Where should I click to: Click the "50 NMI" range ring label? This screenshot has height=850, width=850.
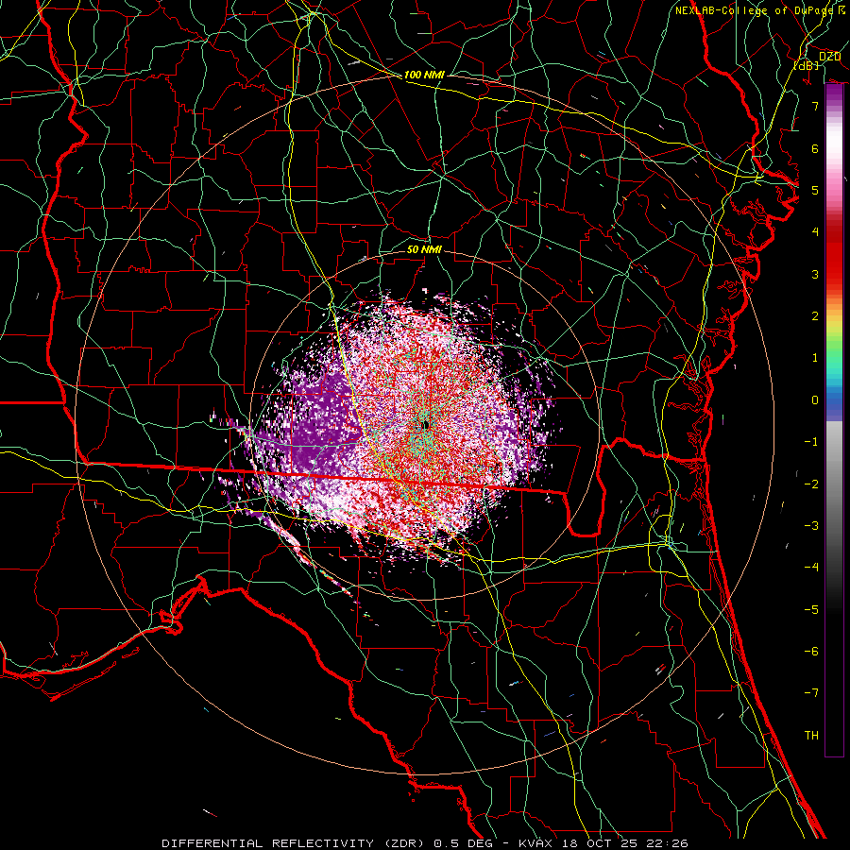(424, 249)
